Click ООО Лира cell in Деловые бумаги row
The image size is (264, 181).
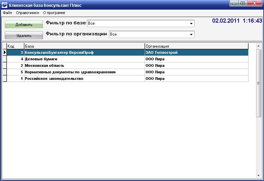click(x=197, y=59)
